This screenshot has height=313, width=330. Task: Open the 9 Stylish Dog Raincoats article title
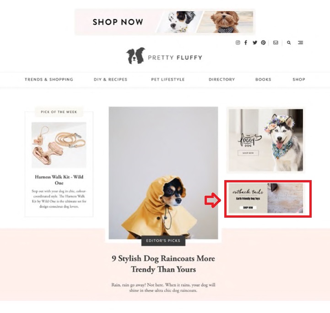[163, 264]
